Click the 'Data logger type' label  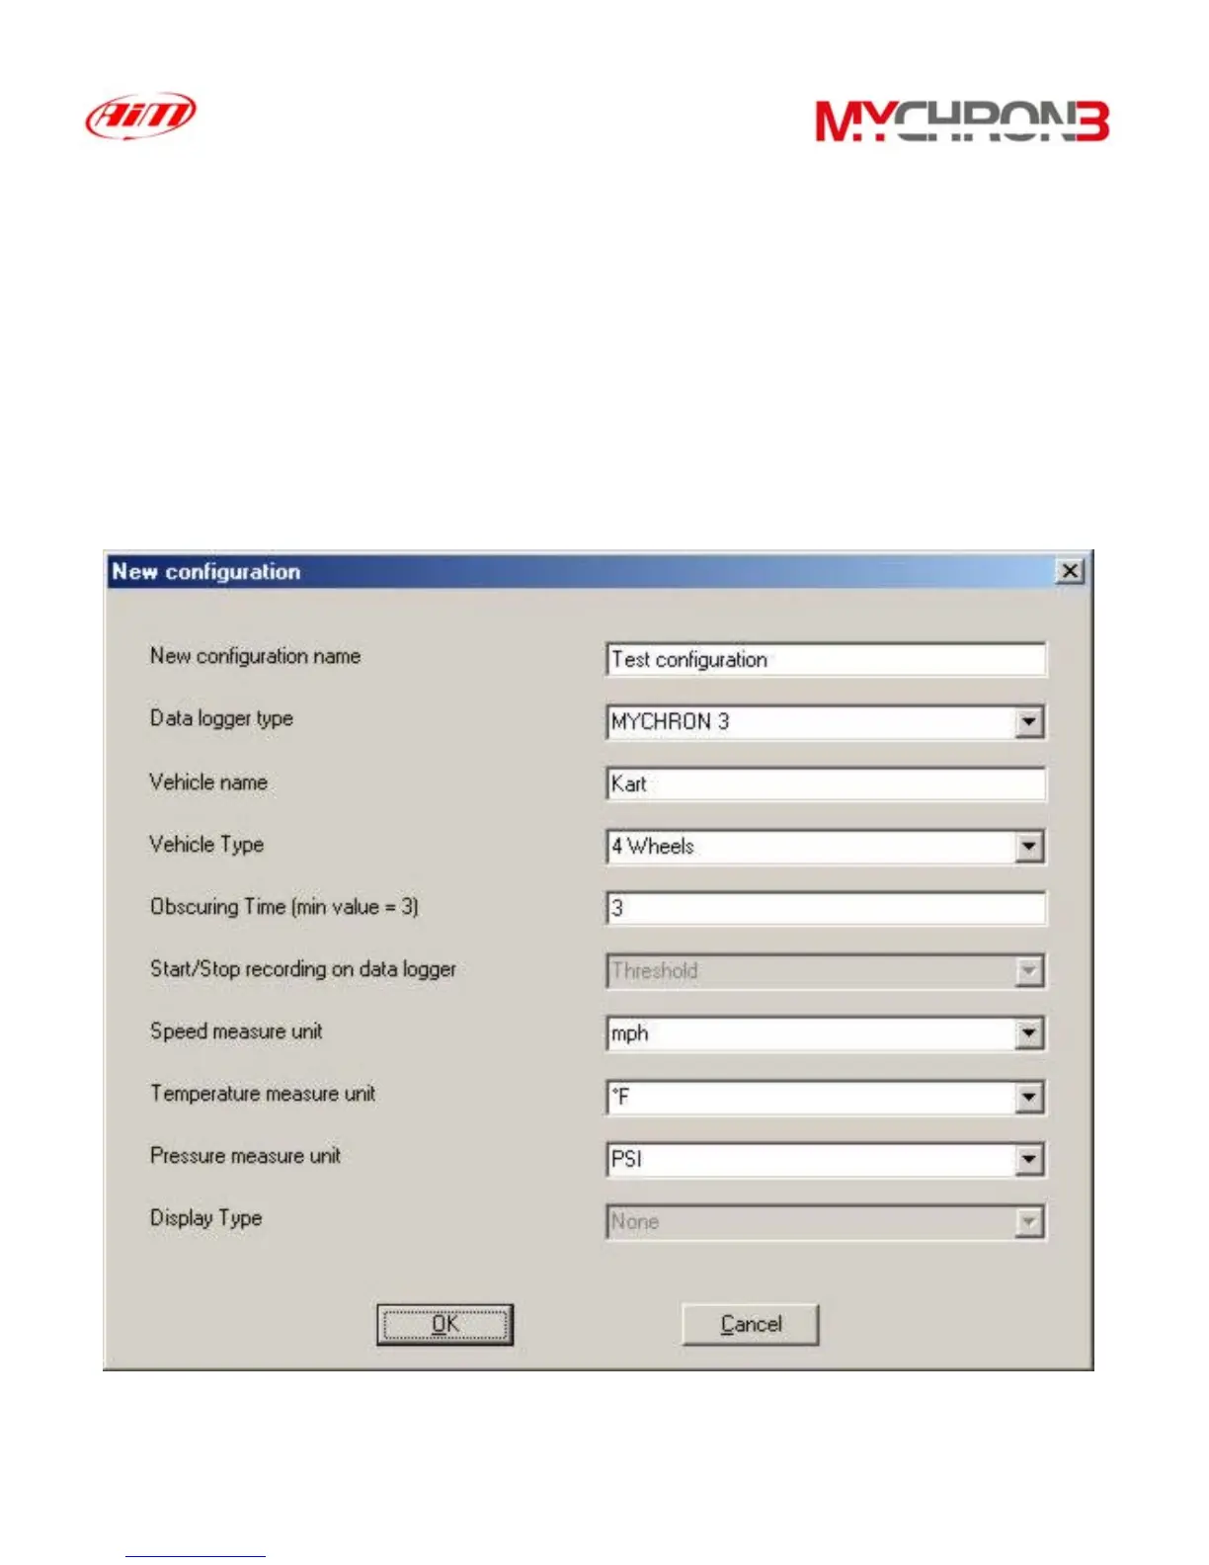coord(221,718)
